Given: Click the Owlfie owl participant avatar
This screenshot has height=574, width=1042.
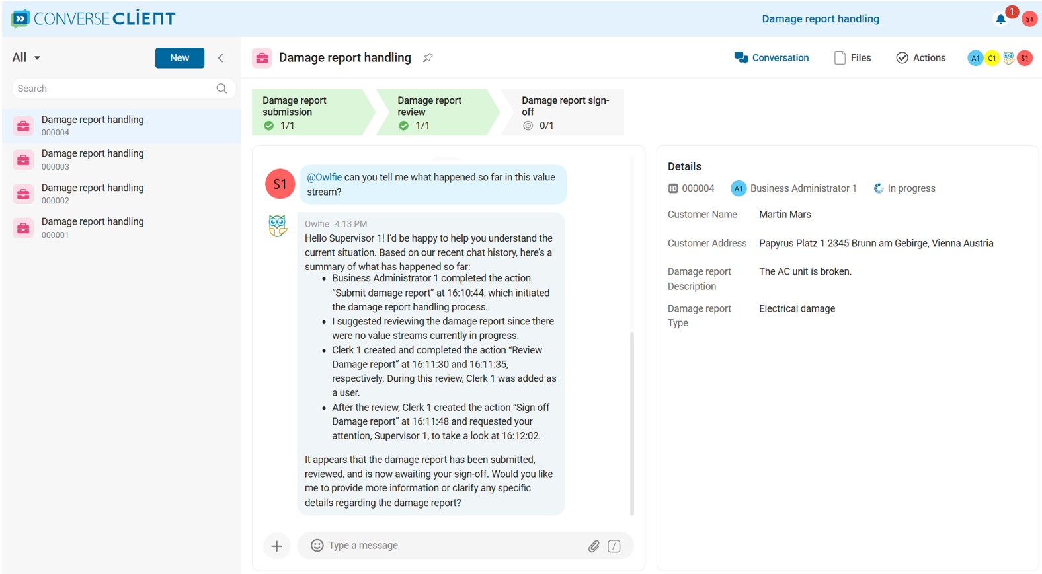Looking at the screenshot, I should (1008, 58).
